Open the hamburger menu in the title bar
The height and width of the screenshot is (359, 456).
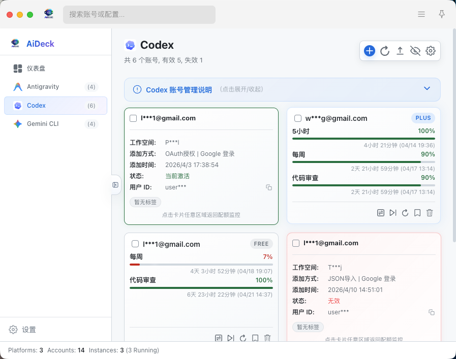click(x=421, y=14)
